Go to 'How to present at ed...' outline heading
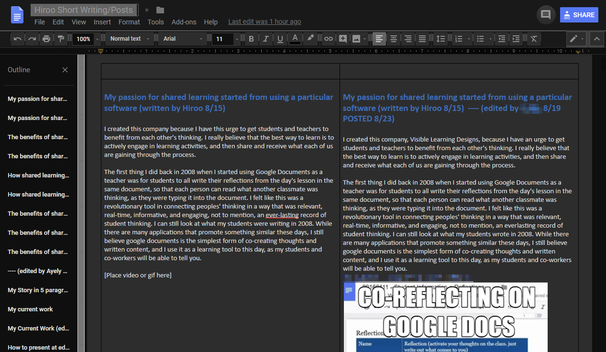 click(x=38, y=348)
